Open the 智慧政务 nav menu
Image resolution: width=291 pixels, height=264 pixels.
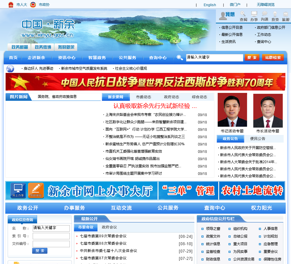pos(97,58)
